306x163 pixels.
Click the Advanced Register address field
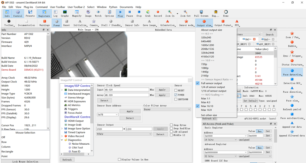click(225, 152)
